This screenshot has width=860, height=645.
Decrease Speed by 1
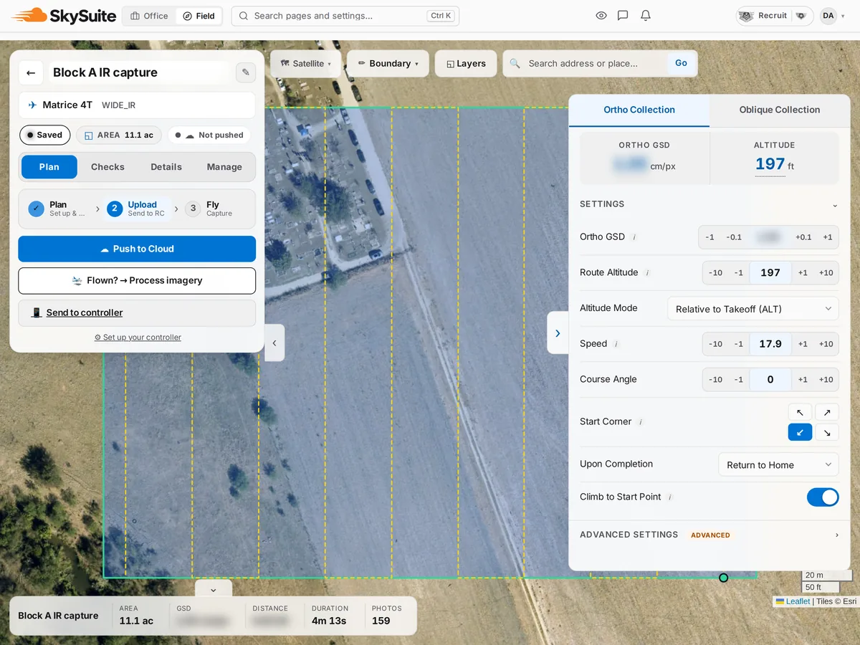738,344
